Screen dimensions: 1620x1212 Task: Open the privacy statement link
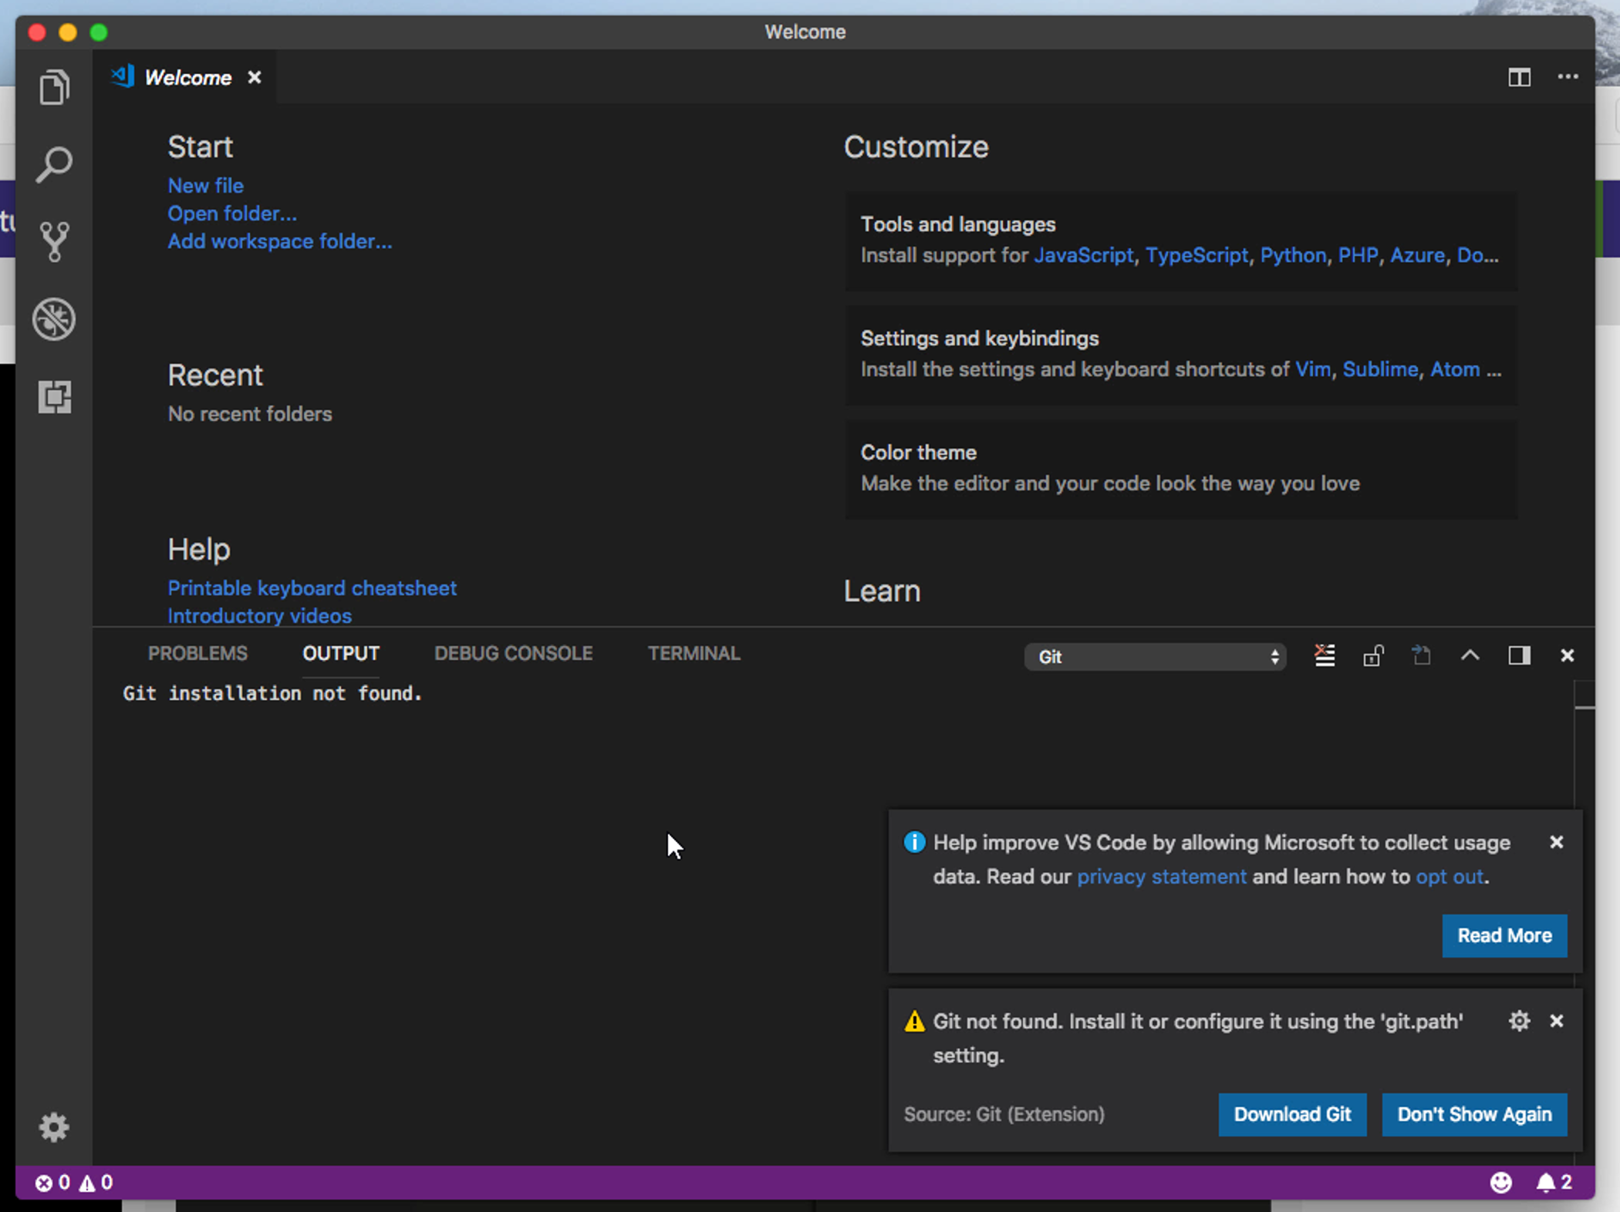coord(1161,877)
